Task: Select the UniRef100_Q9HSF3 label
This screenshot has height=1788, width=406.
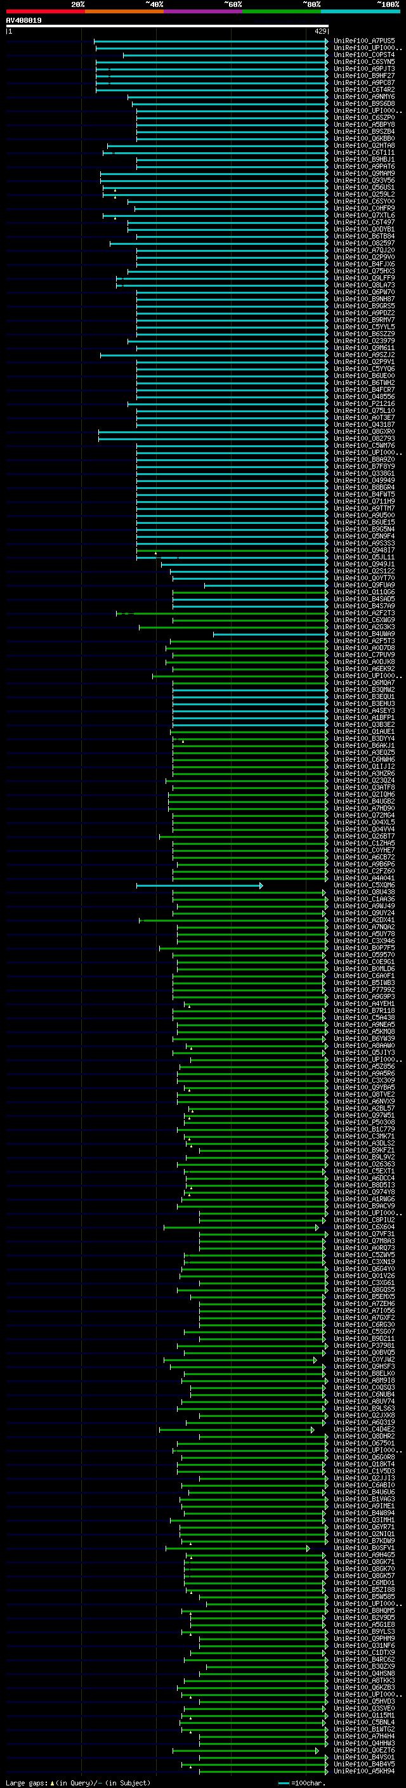Action: [364, 1367]
